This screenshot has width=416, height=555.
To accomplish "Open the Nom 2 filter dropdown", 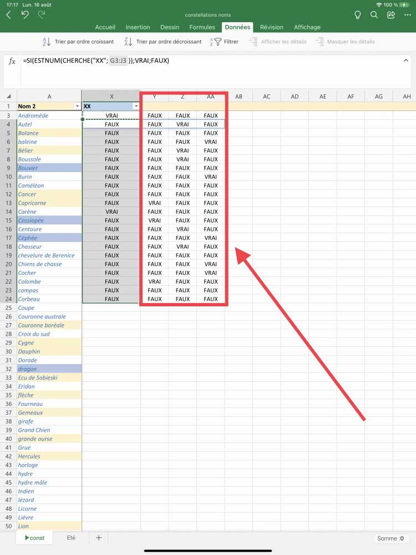I will [x=77, y=106].
